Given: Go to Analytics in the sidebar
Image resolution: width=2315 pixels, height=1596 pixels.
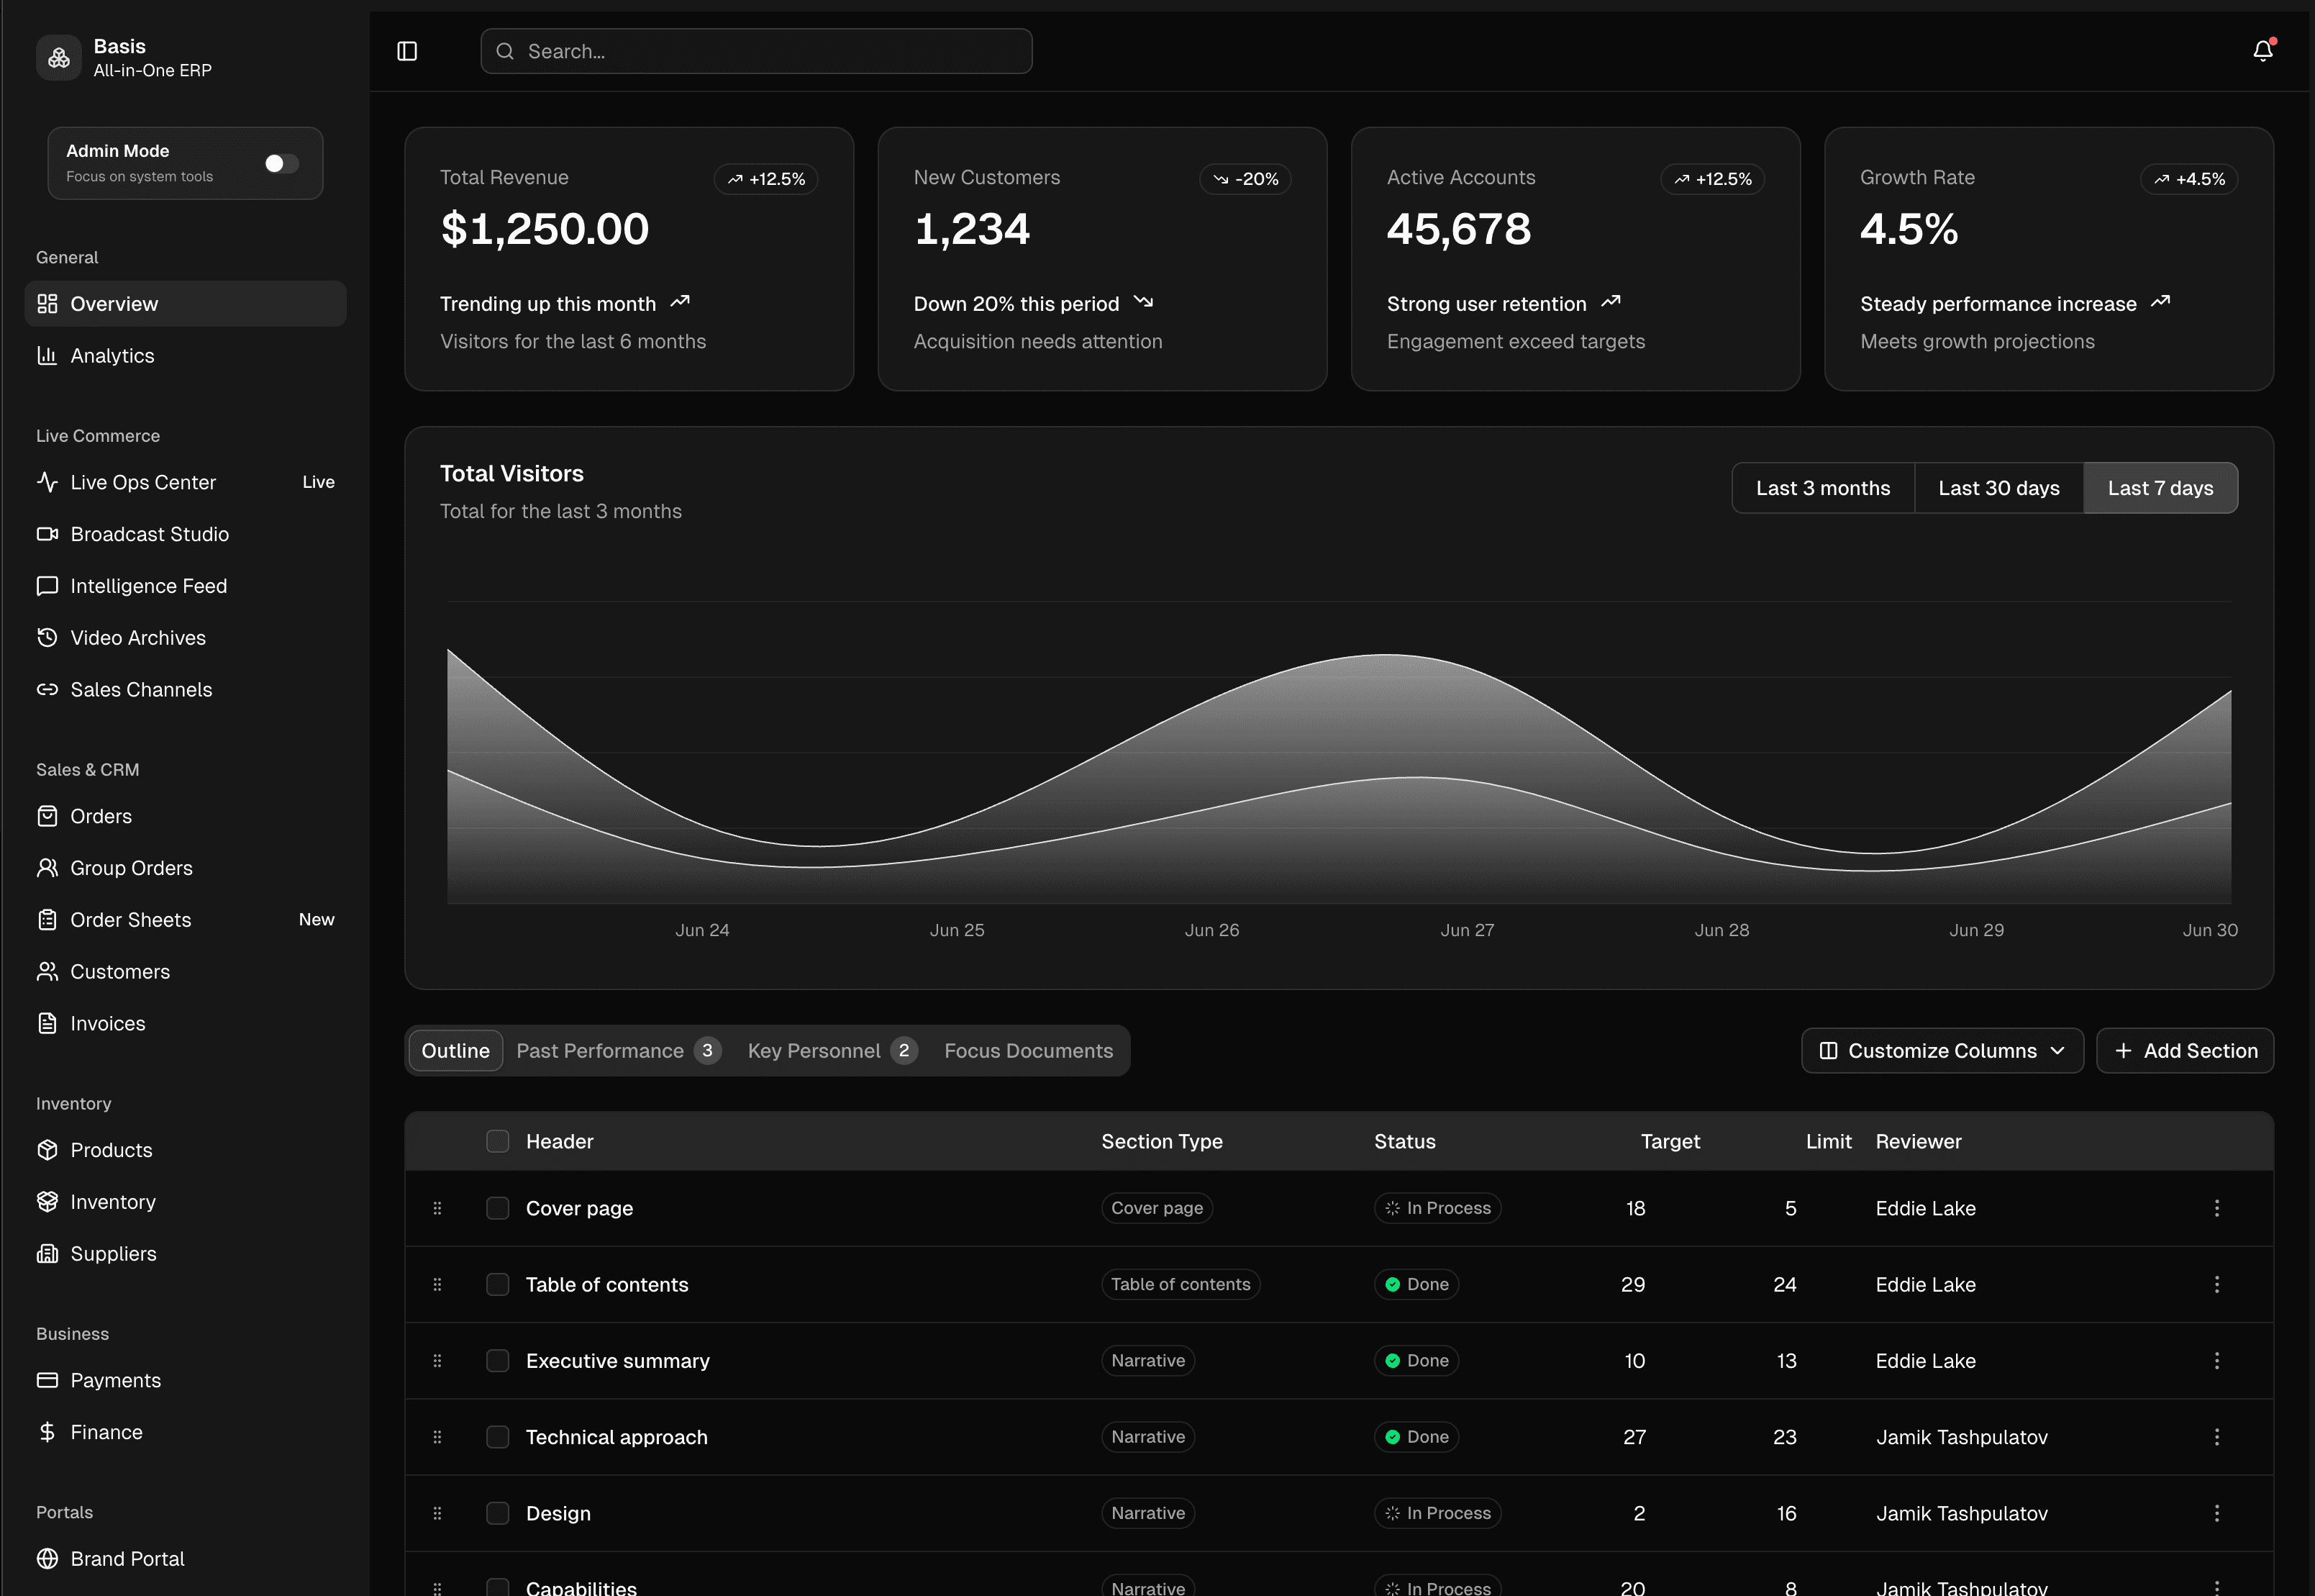Looking at the screenshot, I should point(185,356).
